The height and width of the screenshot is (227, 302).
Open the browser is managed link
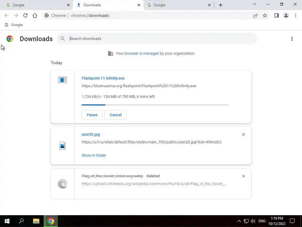(x=142, y=53)
